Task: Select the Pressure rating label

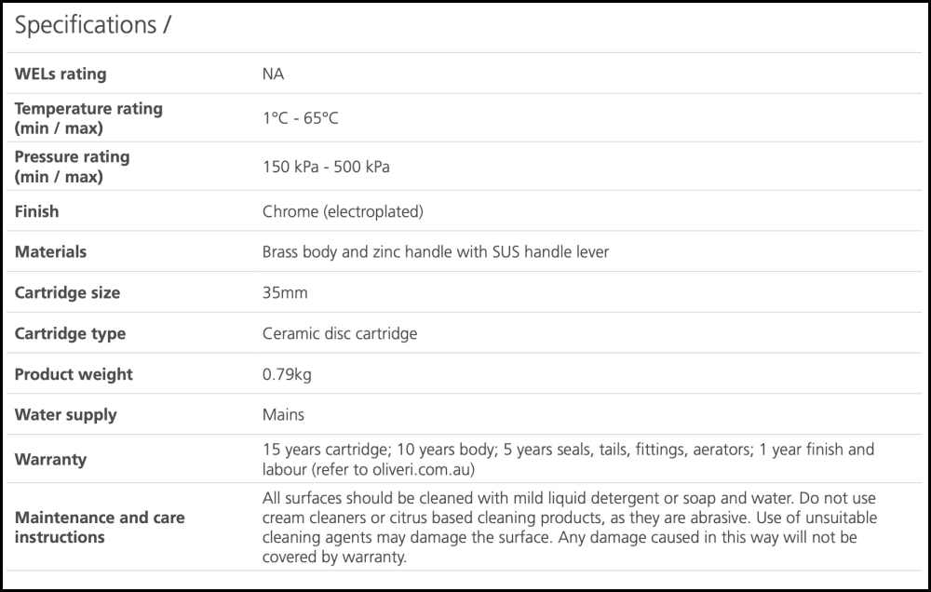Action: 72,167
